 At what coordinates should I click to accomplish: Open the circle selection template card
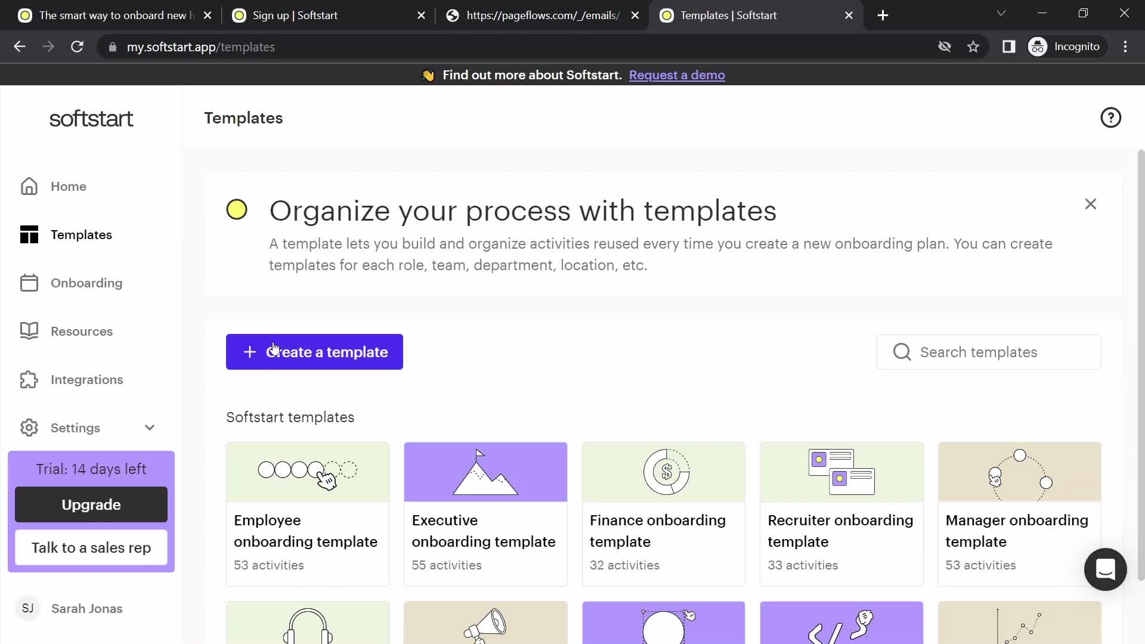pyautogui.click(x=664, y=623)
